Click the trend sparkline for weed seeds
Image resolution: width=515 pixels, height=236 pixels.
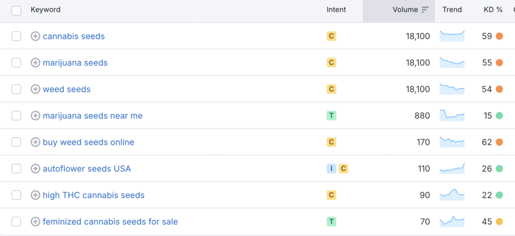(x=452, y=89)
